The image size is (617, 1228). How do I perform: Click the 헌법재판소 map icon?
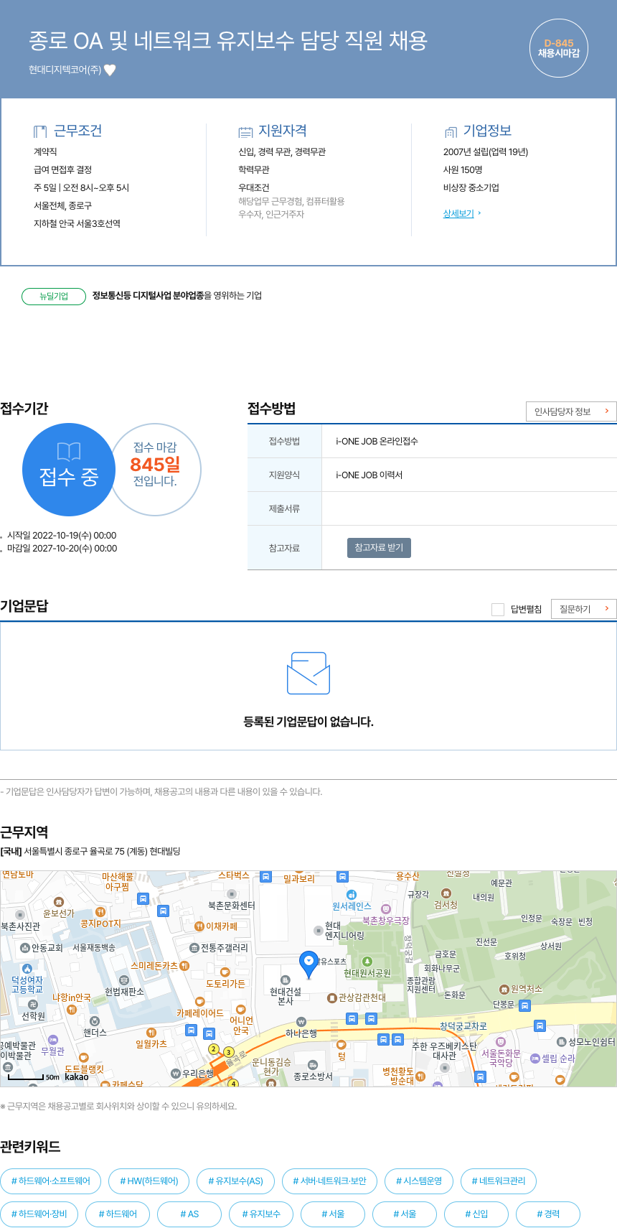click(124, 980)
